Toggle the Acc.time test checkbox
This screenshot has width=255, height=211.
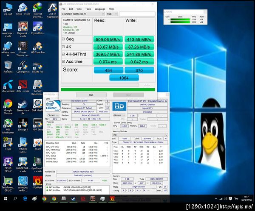point(63,61)
